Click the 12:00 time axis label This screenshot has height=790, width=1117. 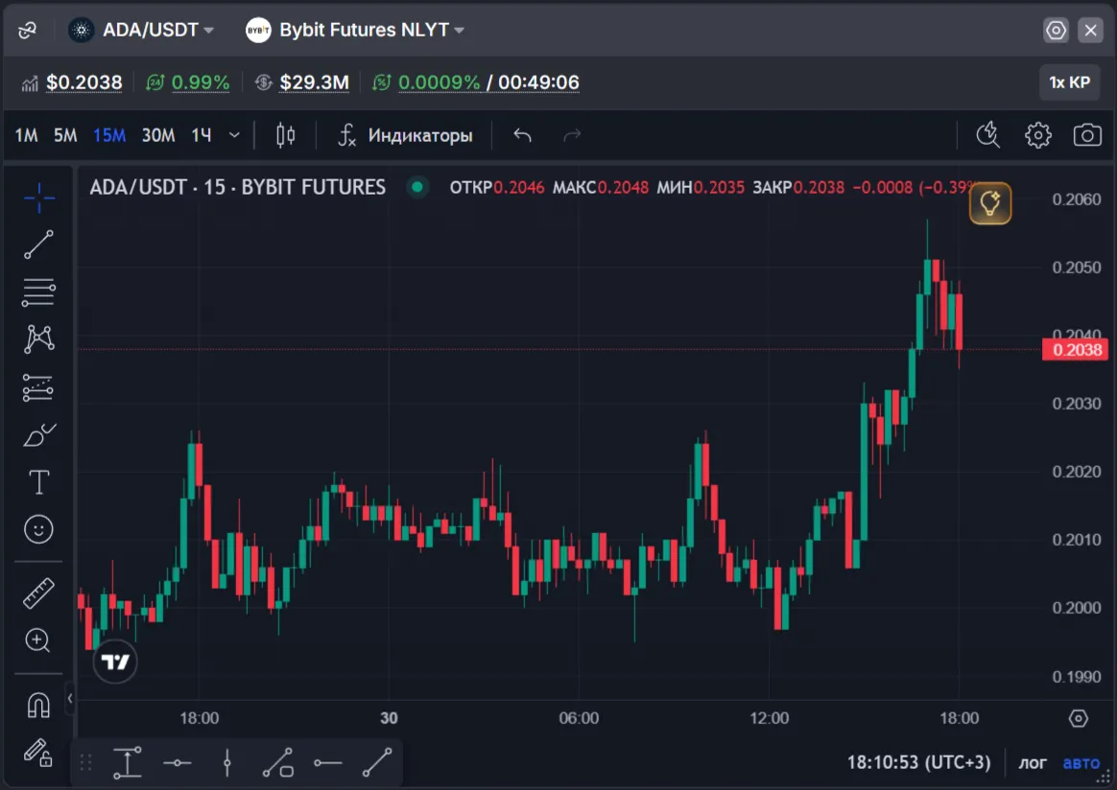pyautogui.click(x=770, y=718)
